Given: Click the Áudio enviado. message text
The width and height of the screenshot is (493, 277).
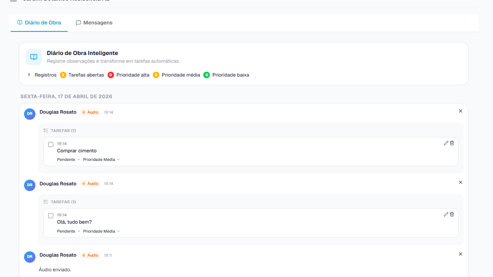Looking at the screenshot, I should pyautogui.click(x=55, y=270).
